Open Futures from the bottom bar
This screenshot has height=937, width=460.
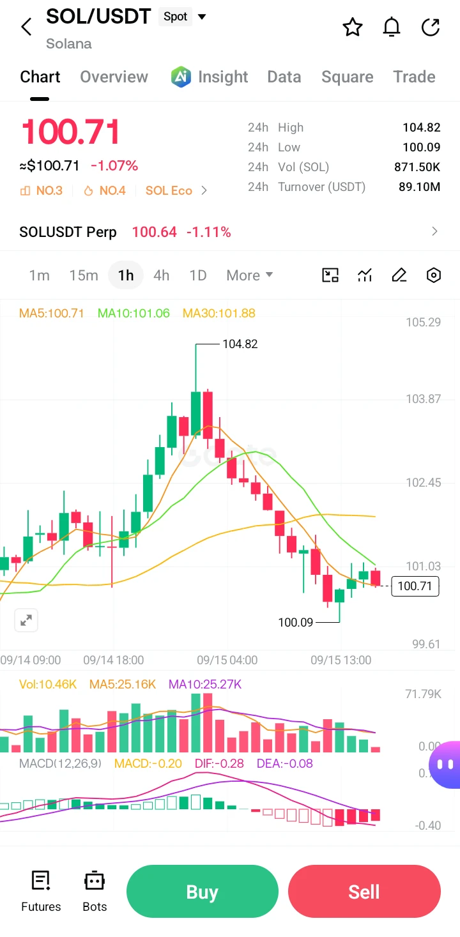pyautogui.click(x=41, y=892)
